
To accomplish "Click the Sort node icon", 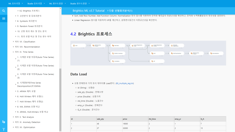I will [x=152, y=53].
